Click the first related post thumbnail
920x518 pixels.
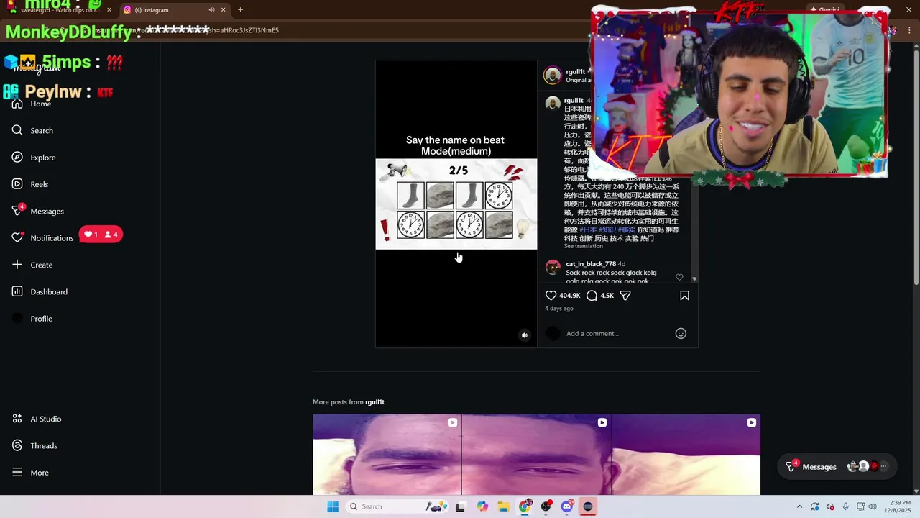click(387, 455)
